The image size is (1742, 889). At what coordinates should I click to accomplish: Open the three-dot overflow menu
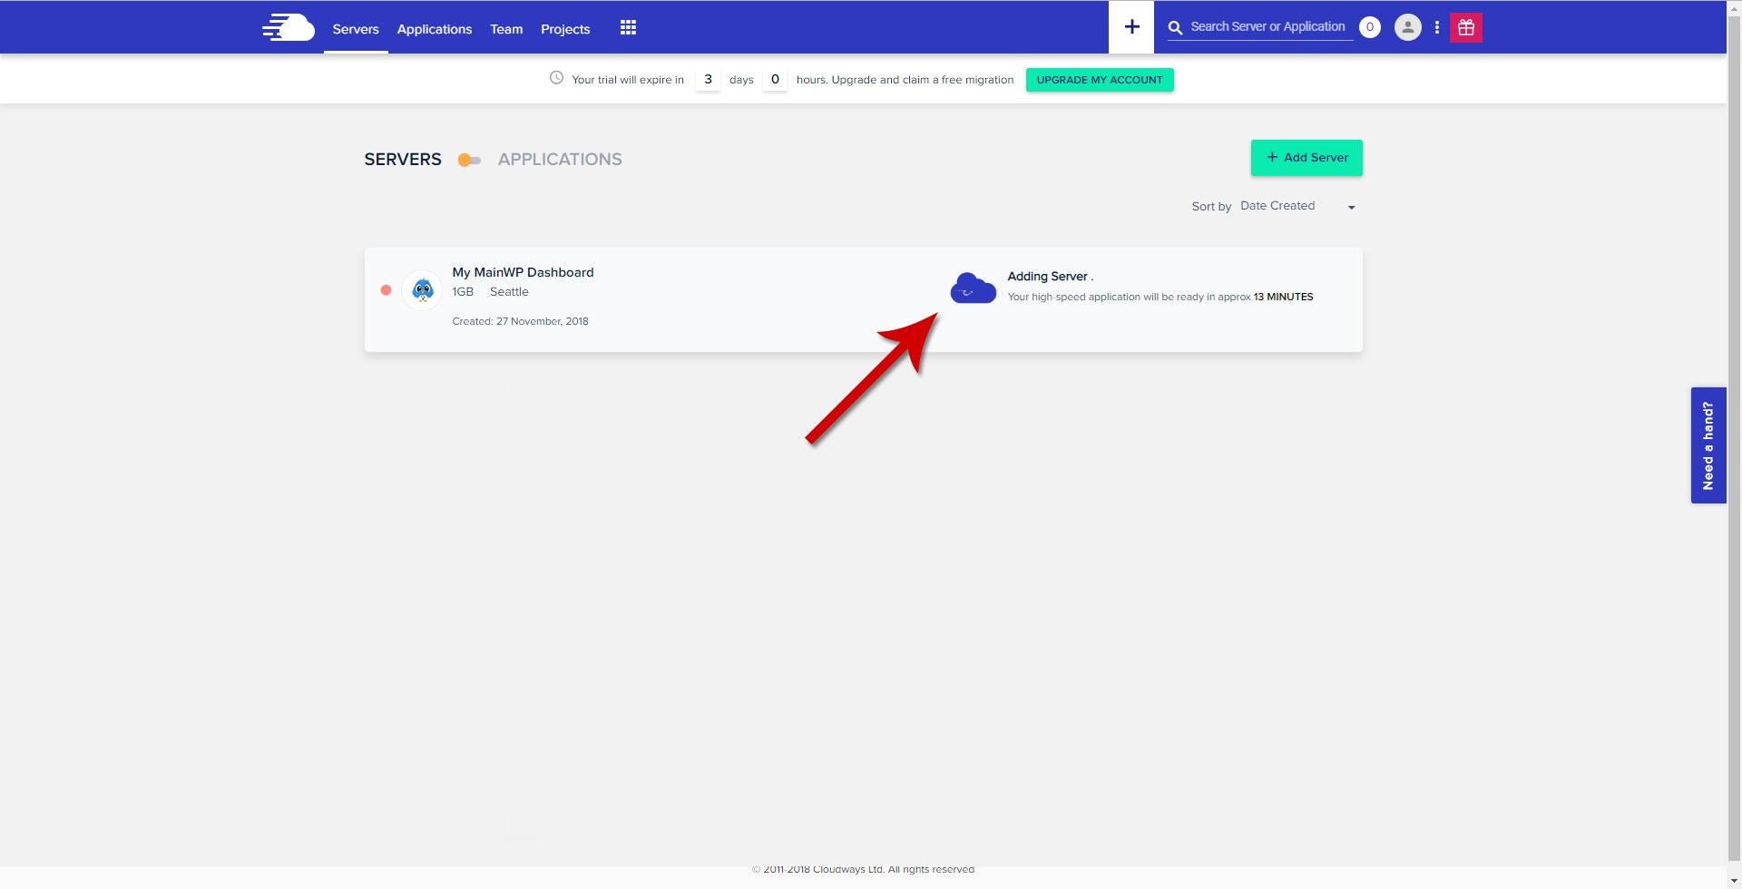(1436, 27)
